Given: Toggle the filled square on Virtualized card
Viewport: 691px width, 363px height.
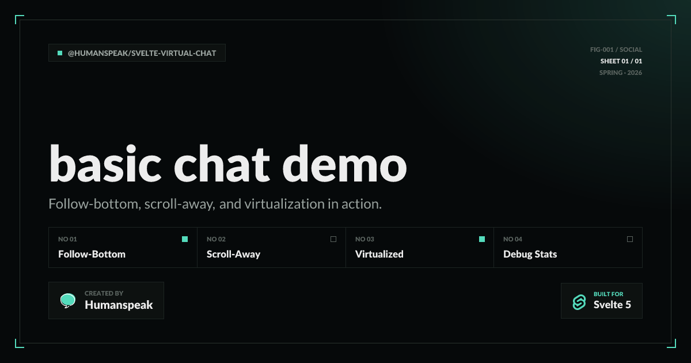Looking at the screenshot, I should coord(482,239).
